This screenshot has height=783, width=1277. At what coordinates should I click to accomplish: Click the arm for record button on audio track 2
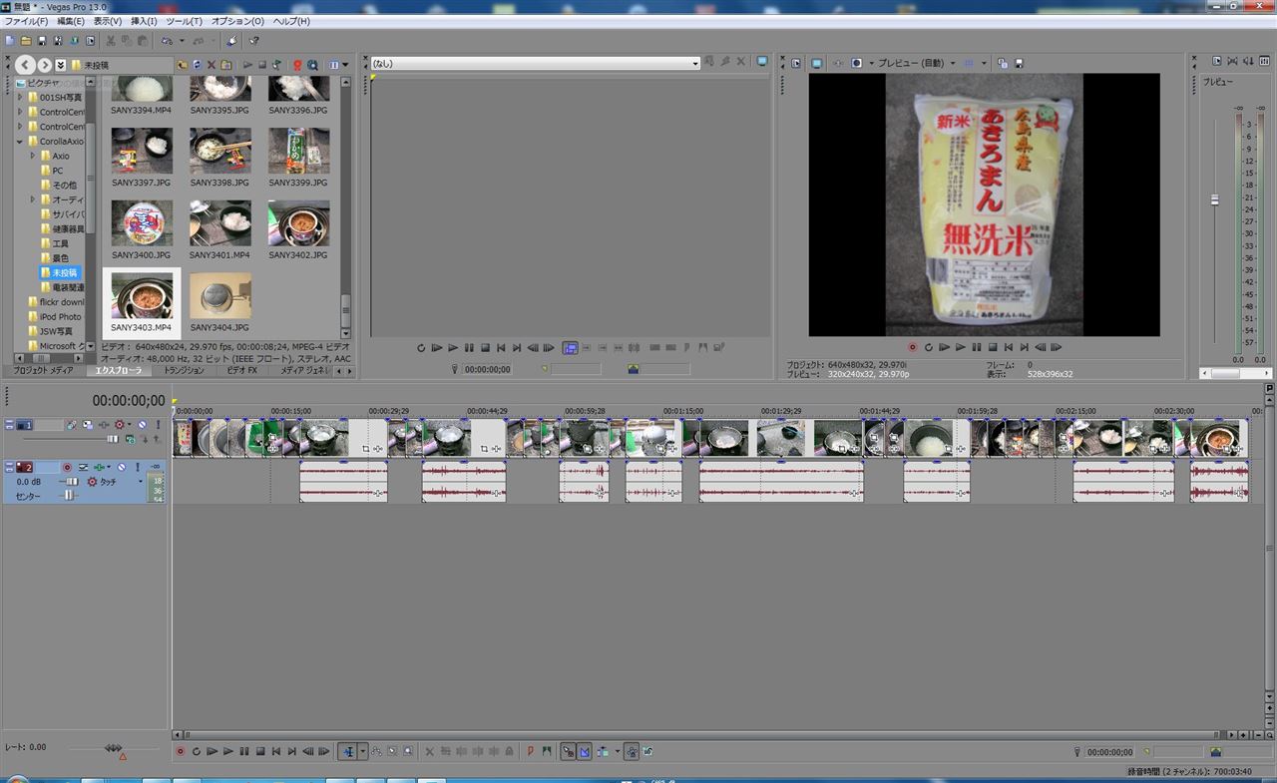[68, 467]
